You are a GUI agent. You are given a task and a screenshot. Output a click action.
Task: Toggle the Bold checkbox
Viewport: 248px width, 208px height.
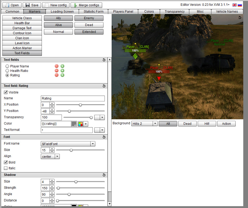6,162
